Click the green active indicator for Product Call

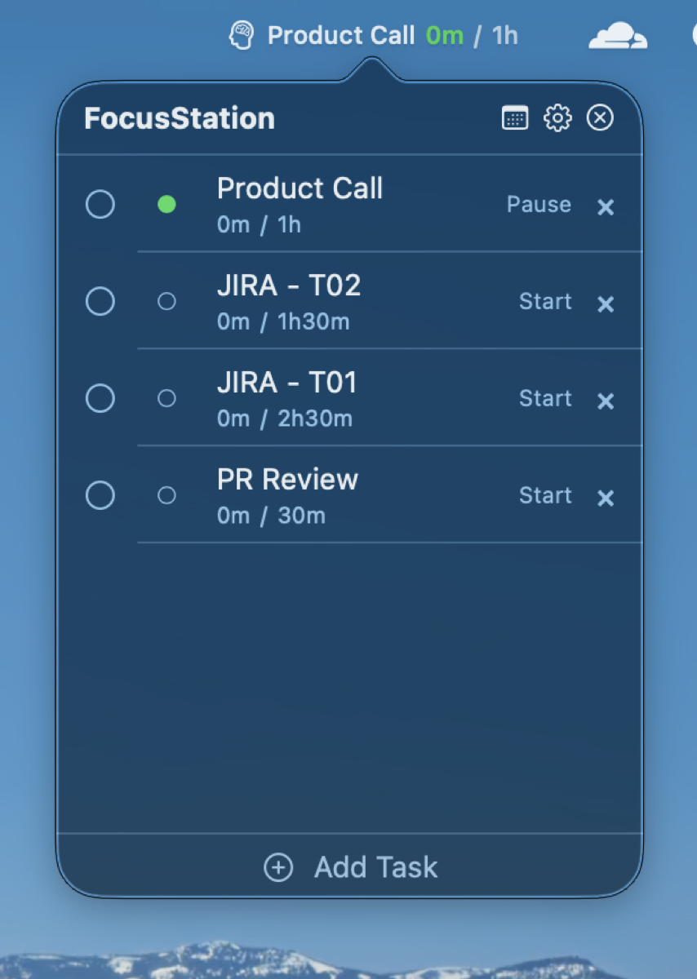166,204
